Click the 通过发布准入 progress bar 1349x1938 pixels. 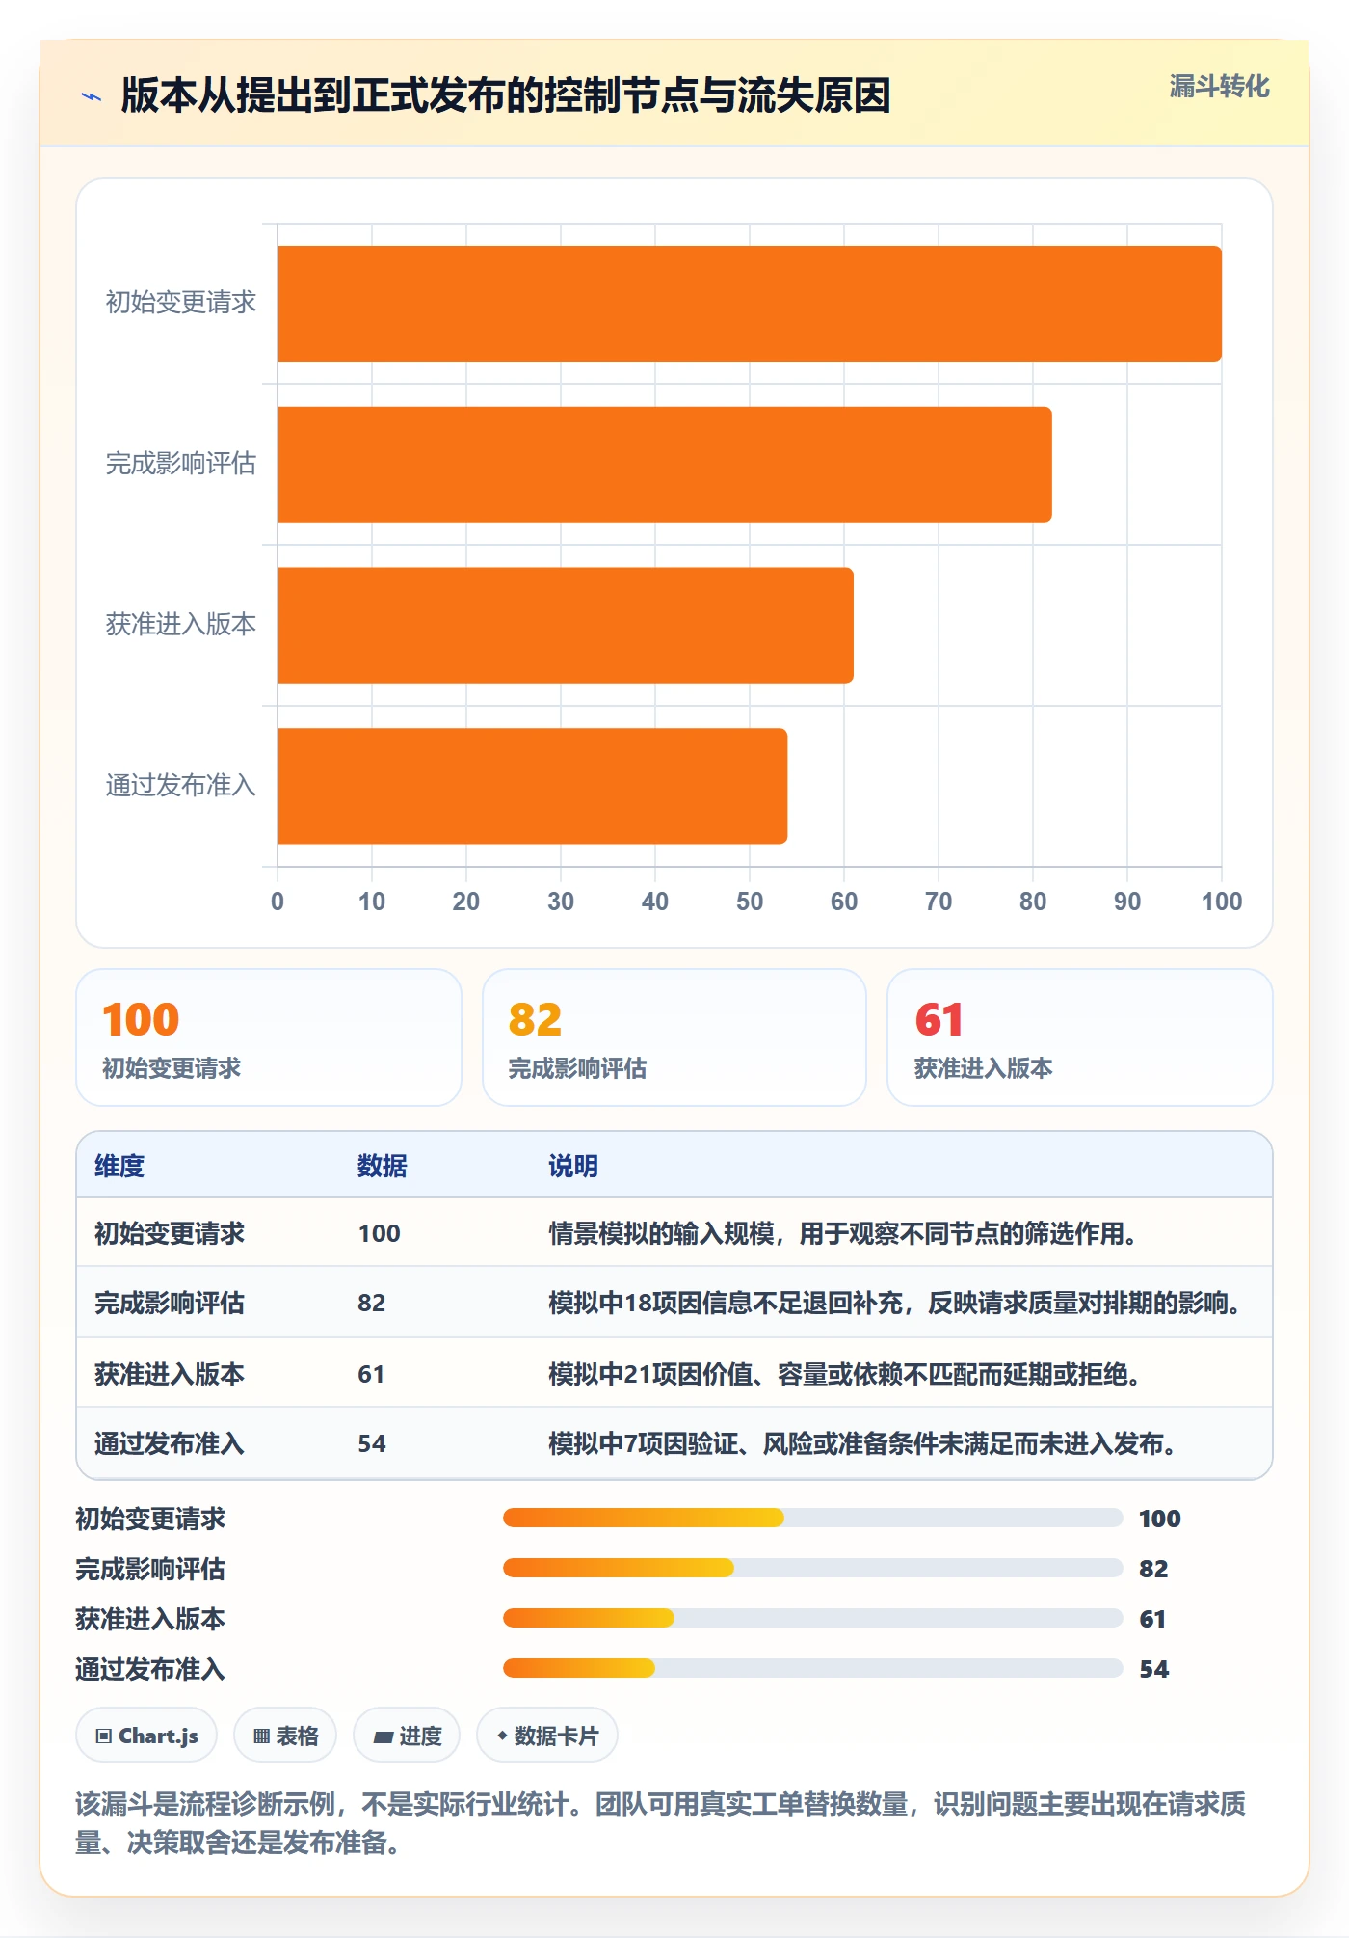tap(812, 1668)
